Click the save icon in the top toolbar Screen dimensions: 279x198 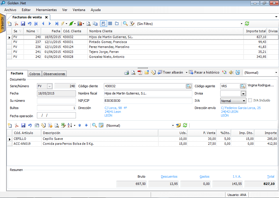pos(23,24)
